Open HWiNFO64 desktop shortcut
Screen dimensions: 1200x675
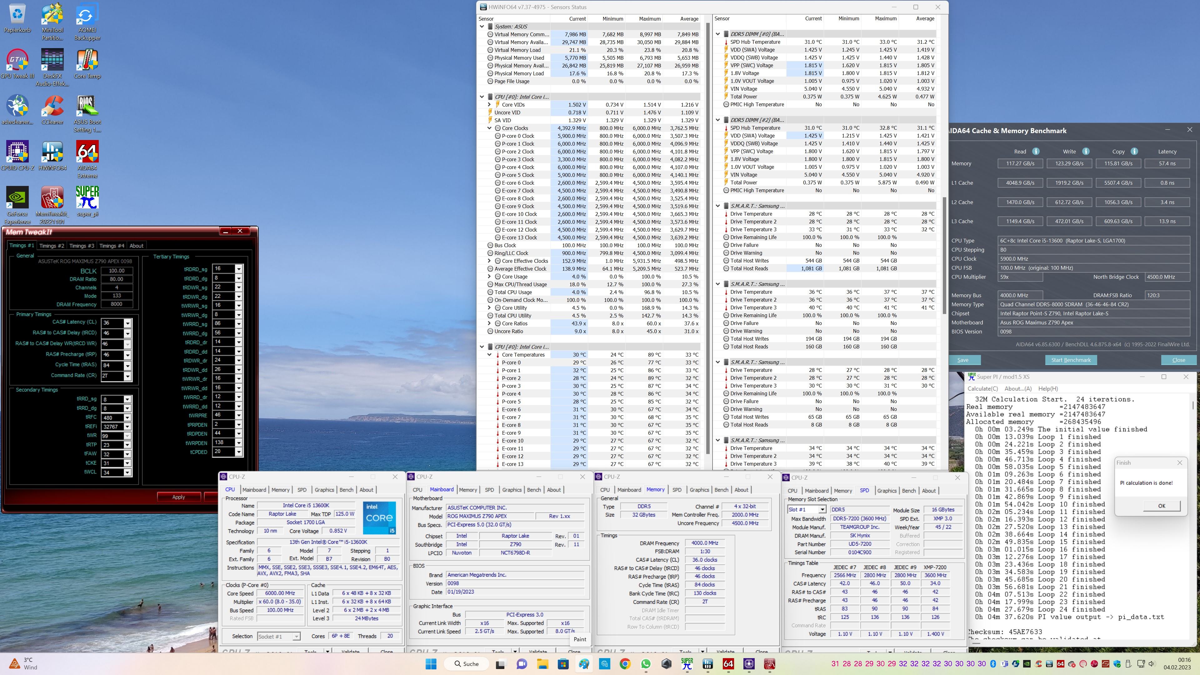coord(52,156)
